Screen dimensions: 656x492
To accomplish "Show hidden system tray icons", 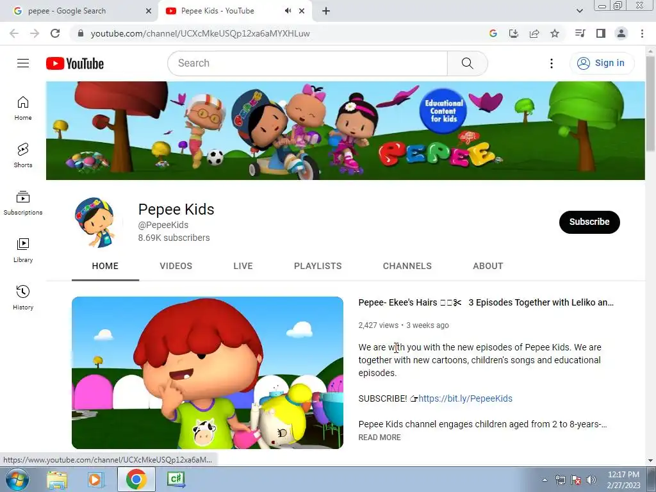I will coord(545,480).
